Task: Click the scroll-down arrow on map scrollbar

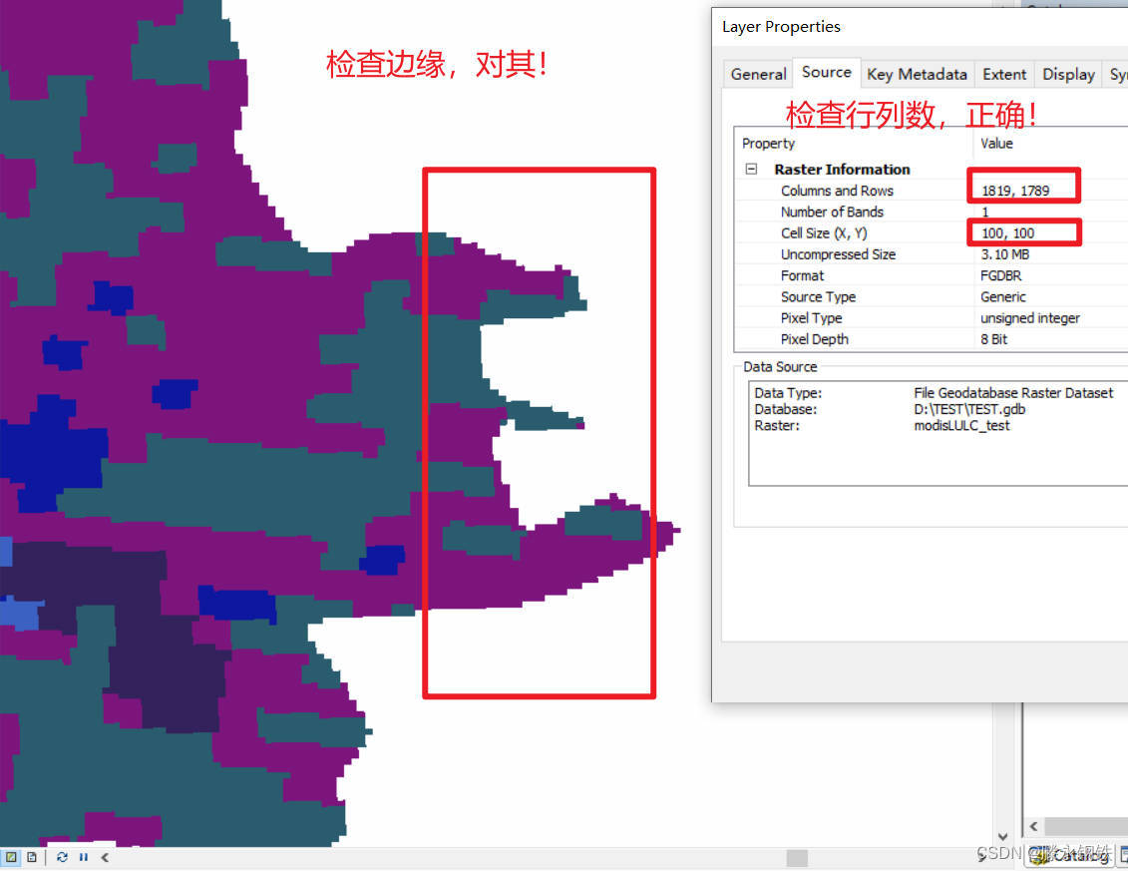Action: [1002, 837]
